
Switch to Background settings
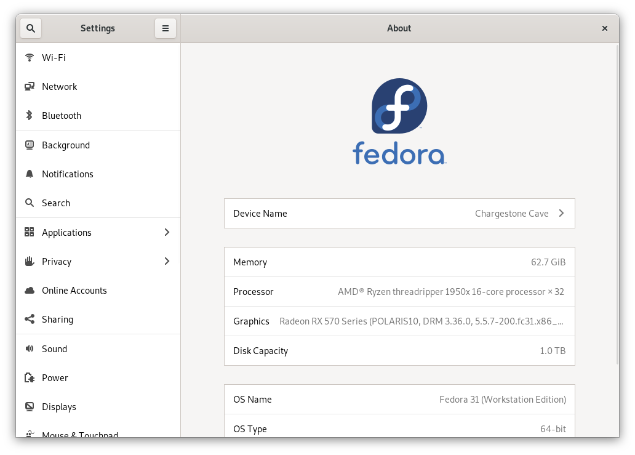point(98,145)
